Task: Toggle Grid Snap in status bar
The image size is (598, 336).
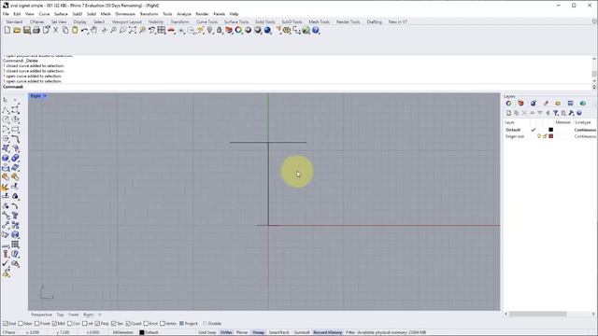Action: (207, 332)
